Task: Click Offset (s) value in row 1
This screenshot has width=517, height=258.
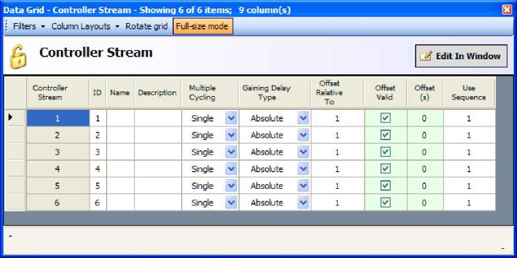Action: pyautogui.click(x=425, y=118)
